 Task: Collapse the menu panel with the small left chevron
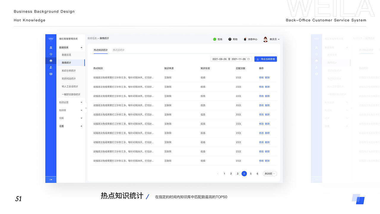(86, 108)
